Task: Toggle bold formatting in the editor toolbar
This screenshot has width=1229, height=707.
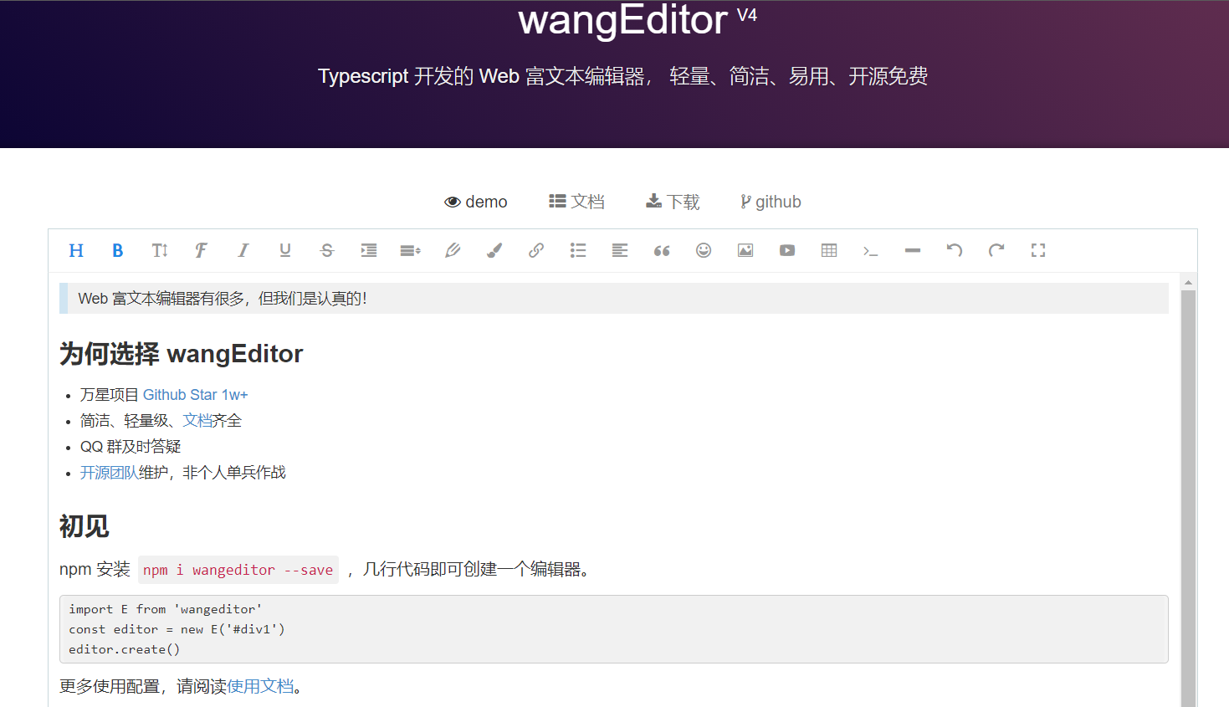Action: [x=118, y=250]
